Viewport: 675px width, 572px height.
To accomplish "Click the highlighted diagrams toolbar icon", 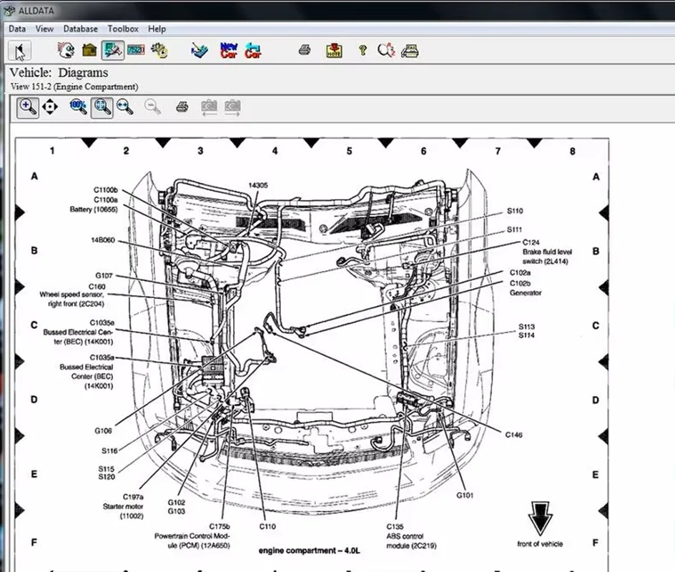I will (112, 50).
